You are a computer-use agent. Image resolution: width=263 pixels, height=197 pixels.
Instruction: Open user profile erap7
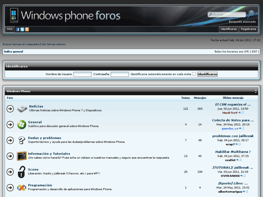230,144
